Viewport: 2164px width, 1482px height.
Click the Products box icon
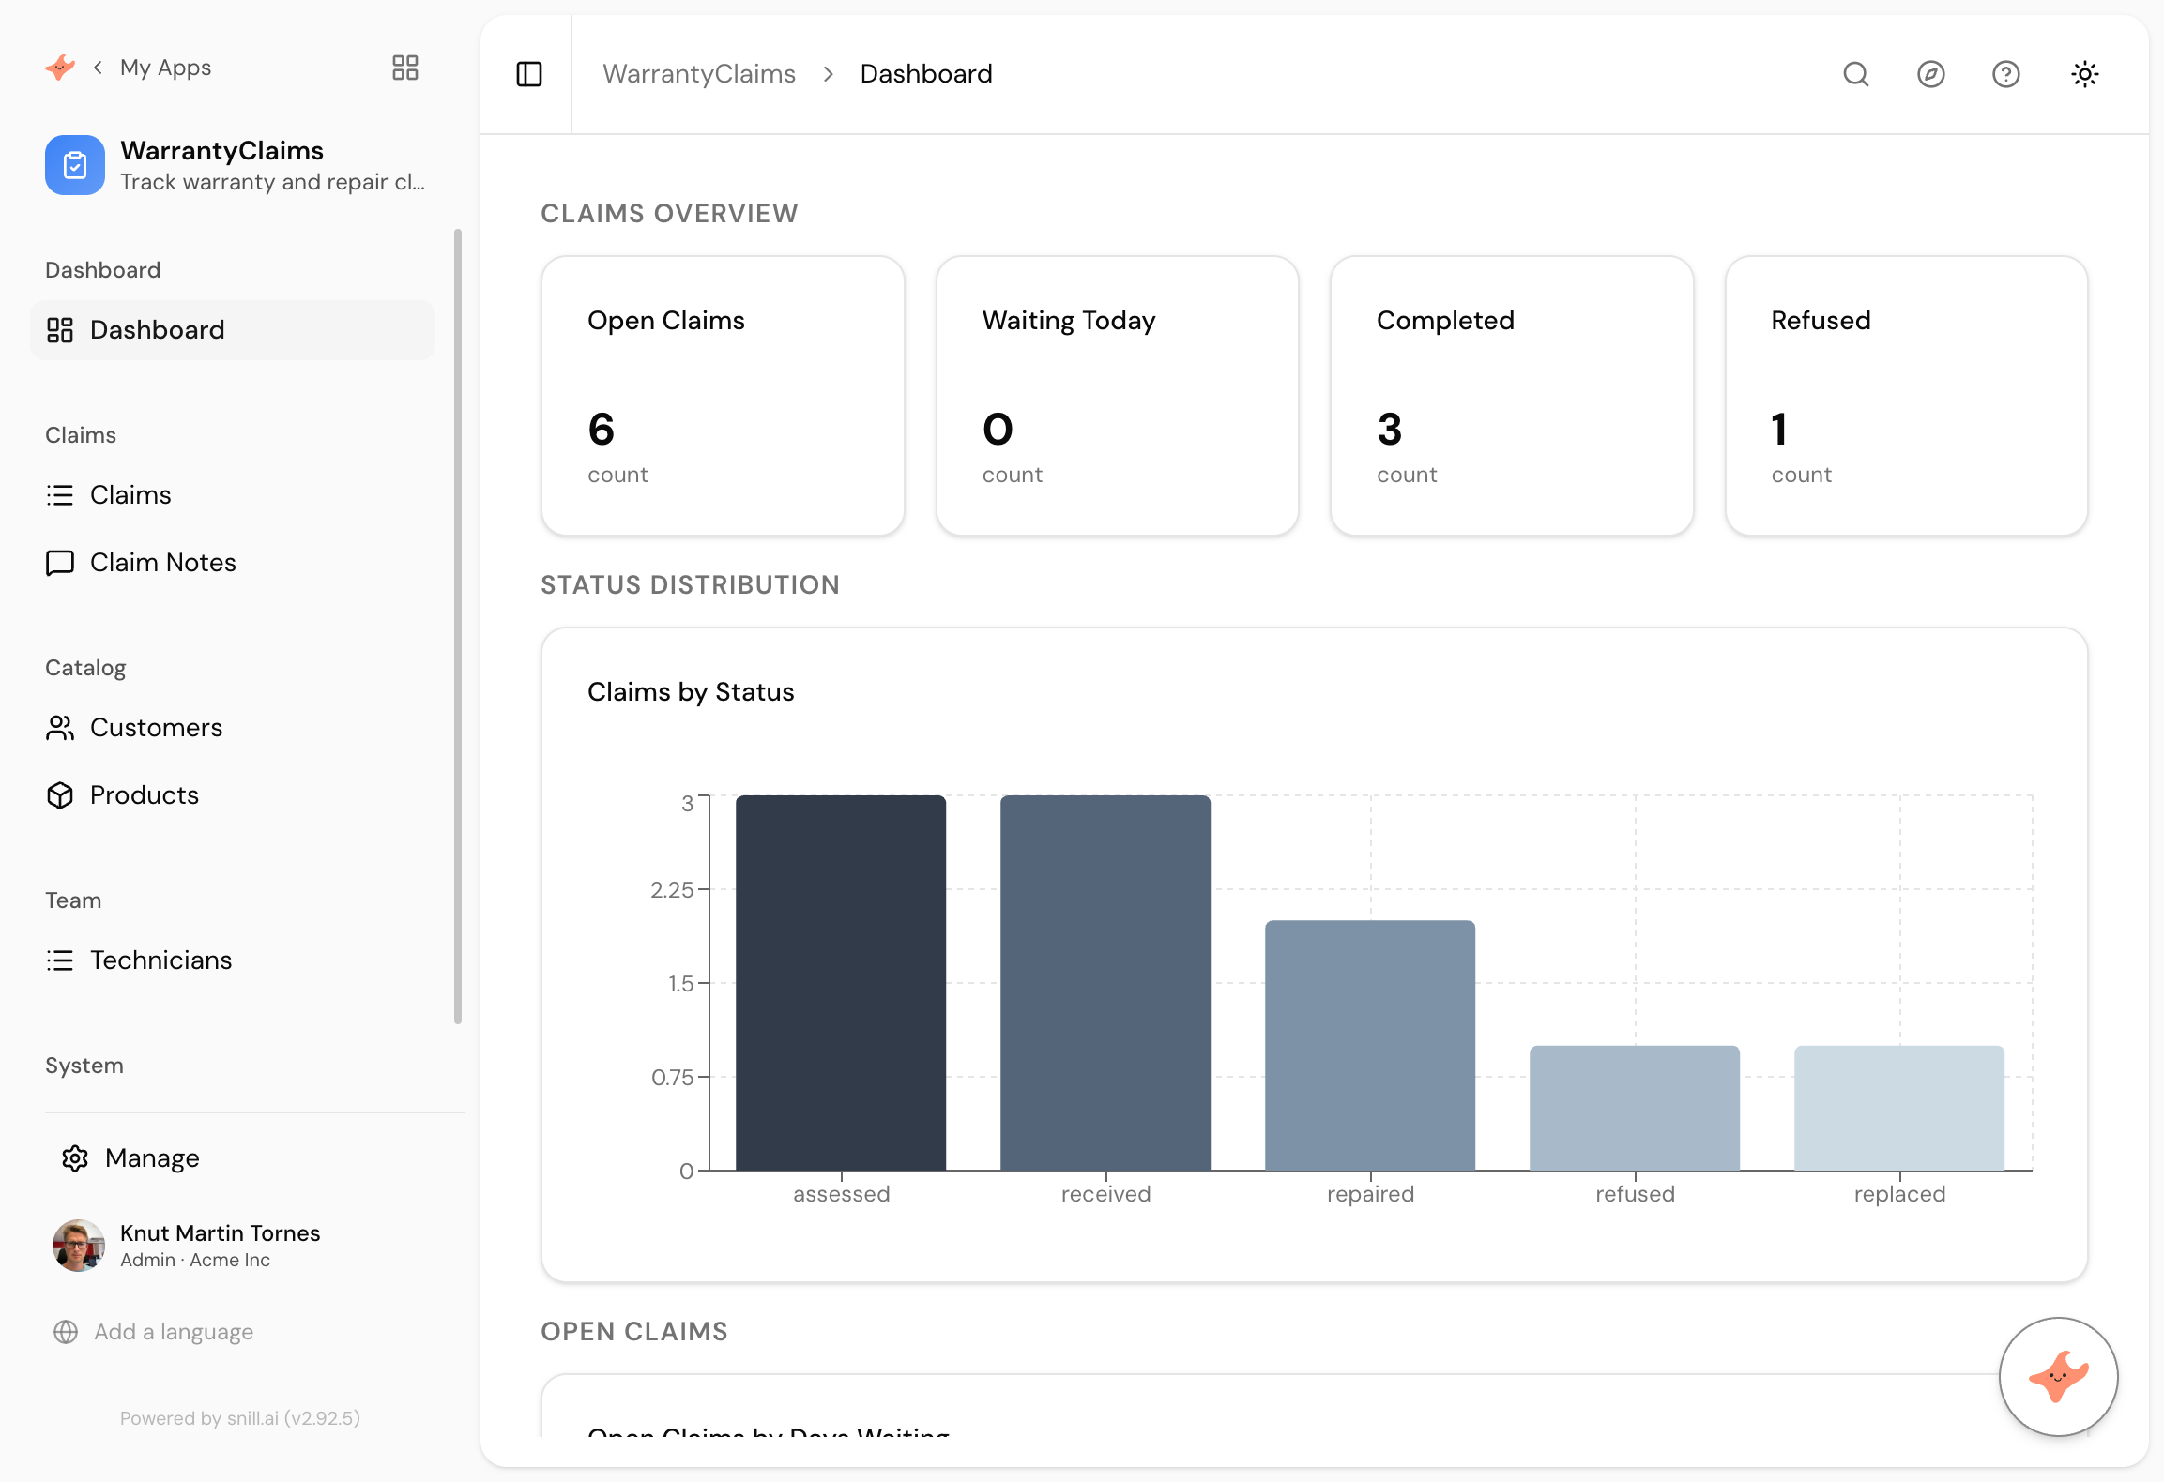(x=60, y=795)
